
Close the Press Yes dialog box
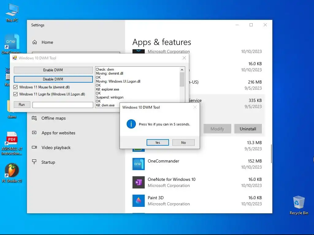coord(195,107)
